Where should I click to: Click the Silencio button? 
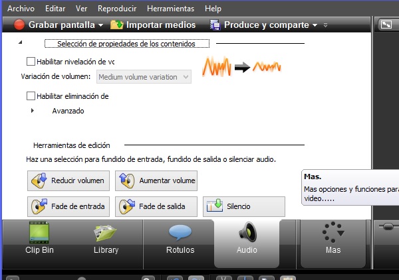tap(243, 206)
